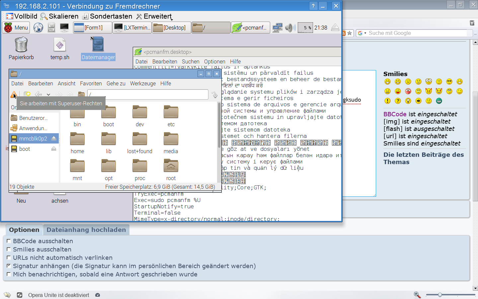Viewport: 478px width, 299px height.
Task: Eject the mmcblk0p2 volume
Action: [x=54, y=138]
